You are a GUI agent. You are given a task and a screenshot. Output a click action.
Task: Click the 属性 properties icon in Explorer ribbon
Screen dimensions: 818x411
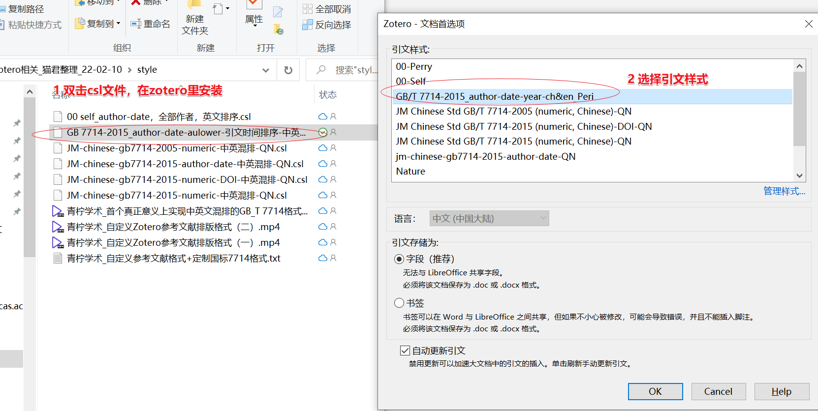254,4
